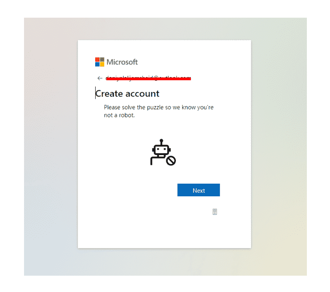The image size is (330, 292).
Task: Click the 'Please solve the puzzle' text
Action: [x=159, y=107]
